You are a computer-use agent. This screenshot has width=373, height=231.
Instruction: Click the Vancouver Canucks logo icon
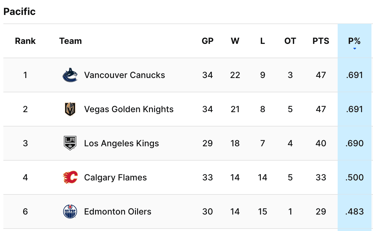[70, 75]
